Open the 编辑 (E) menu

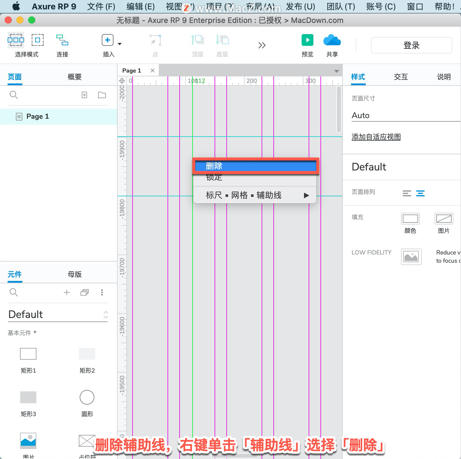point(141,6)
